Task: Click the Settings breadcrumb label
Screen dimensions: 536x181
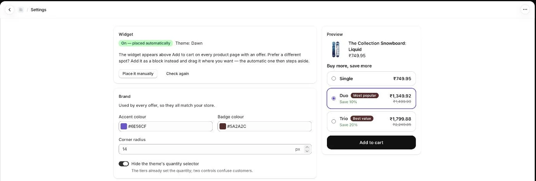Action: click(x=39, y=10)
